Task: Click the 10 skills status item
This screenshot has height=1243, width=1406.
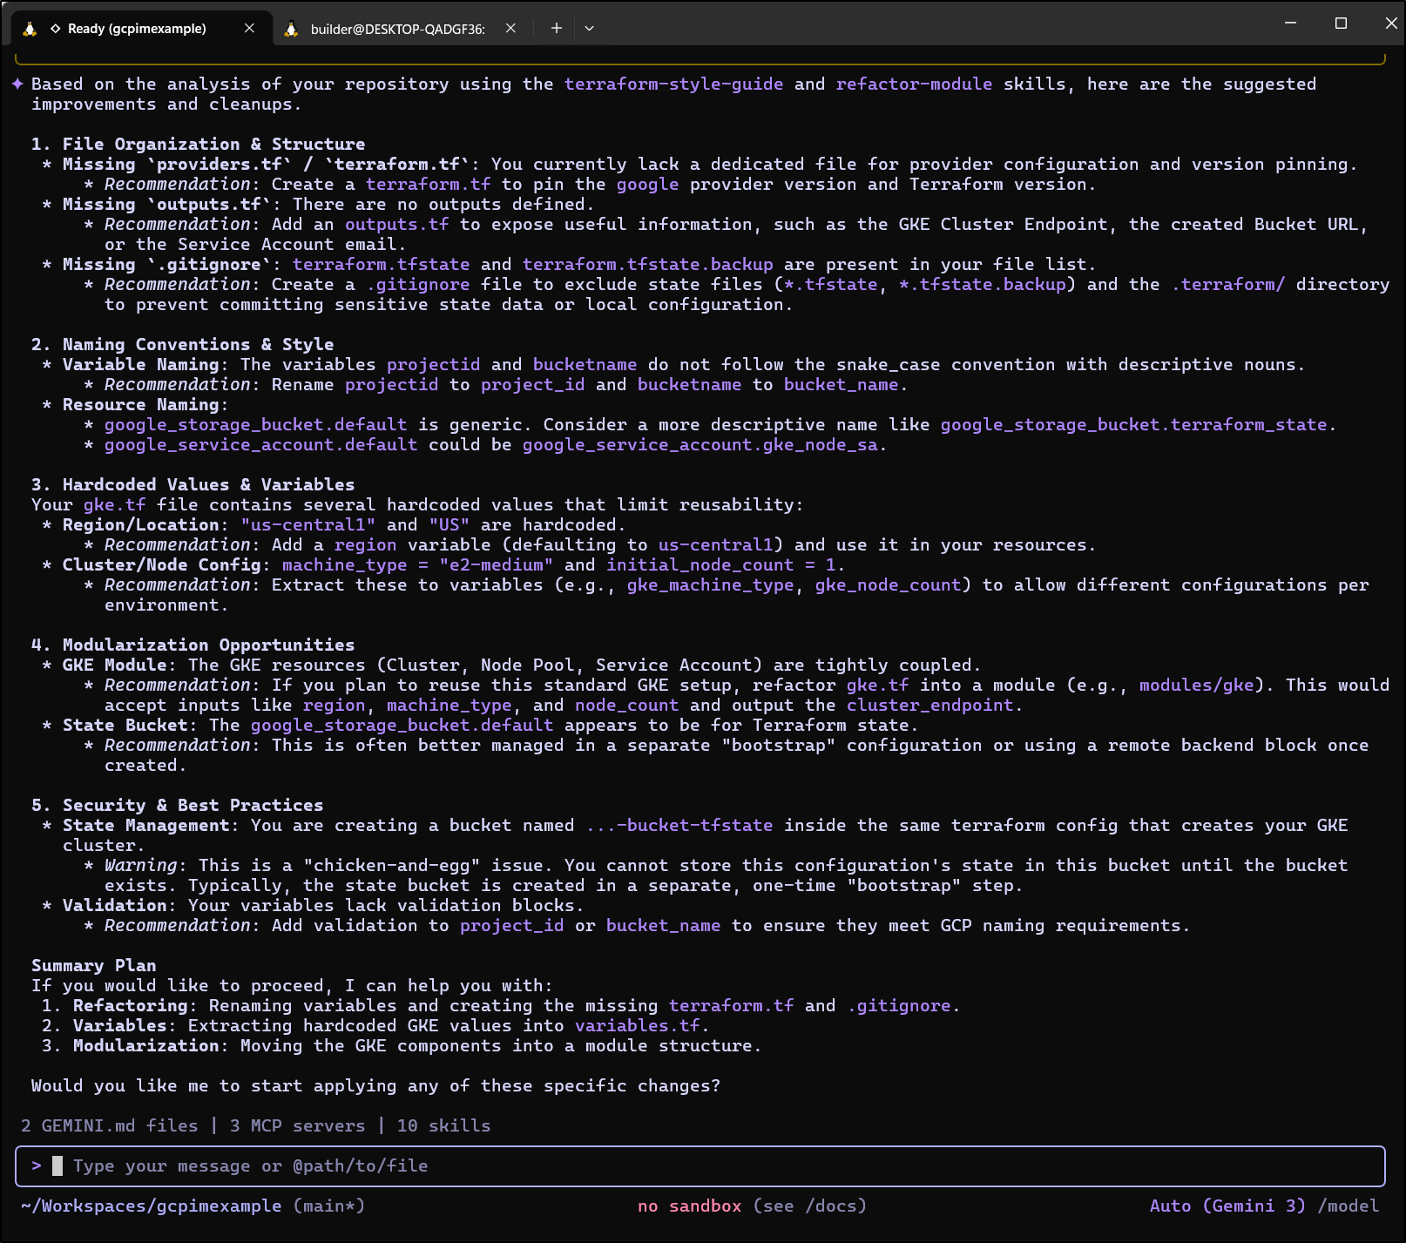Action: [x=443, y=1125]
